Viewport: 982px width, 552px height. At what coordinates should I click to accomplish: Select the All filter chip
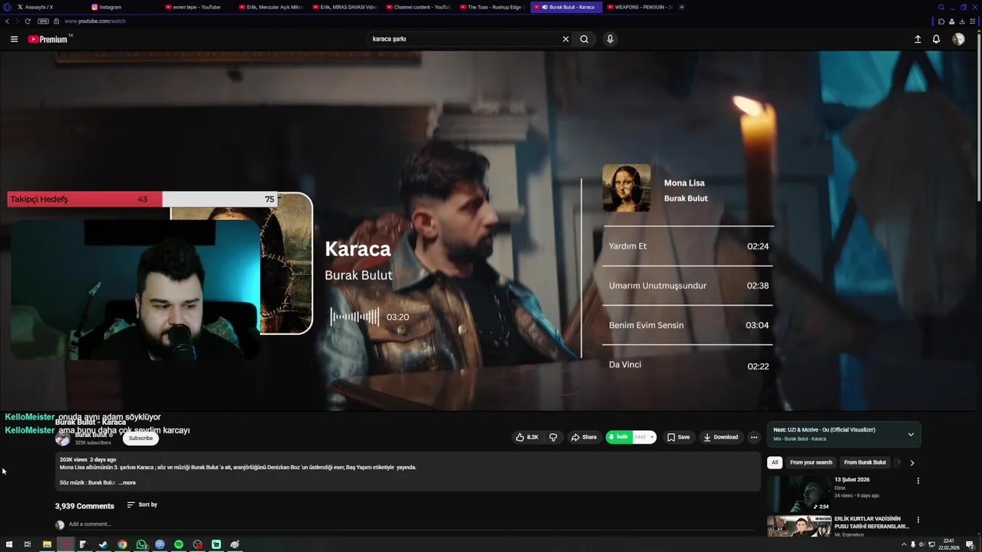point(775,462)
